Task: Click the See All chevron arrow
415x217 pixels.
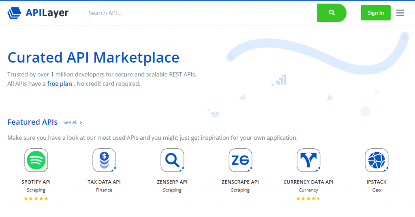Action: (81, 122)
